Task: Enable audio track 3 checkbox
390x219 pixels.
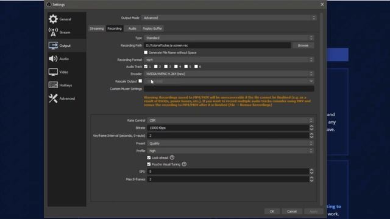Action: click(166, 66)
